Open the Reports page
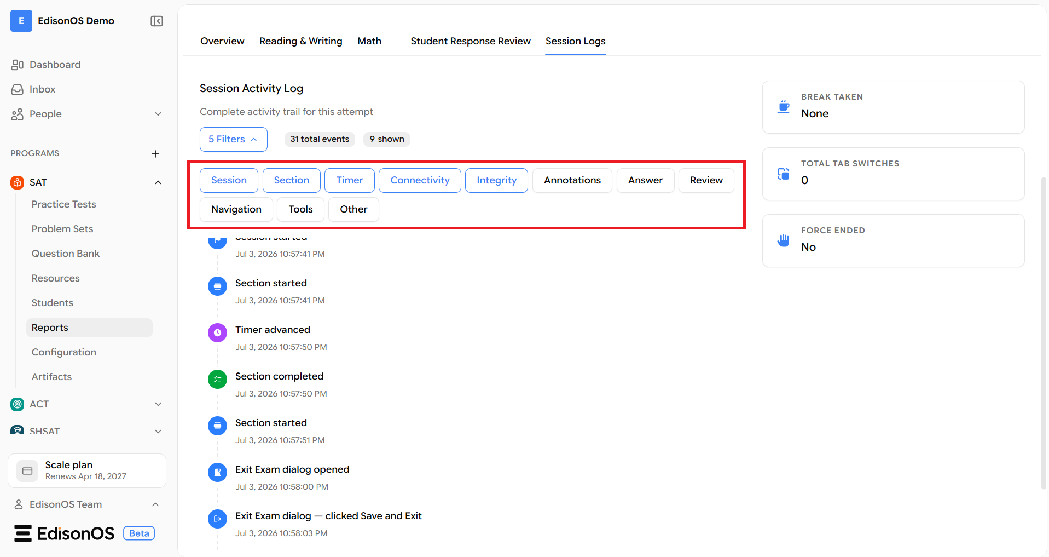 pos(89,328)
